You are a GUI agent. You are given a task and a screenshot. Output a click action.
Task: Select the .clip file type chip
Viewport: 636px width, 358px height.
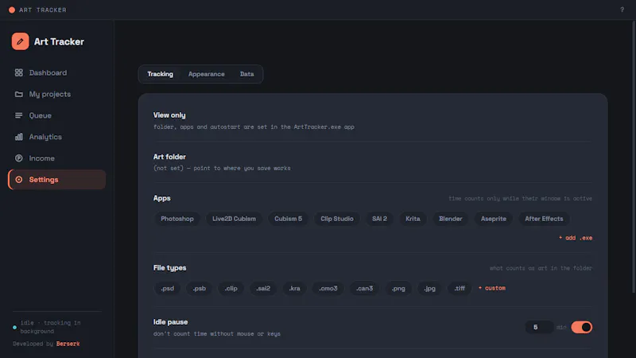[231, 289]
